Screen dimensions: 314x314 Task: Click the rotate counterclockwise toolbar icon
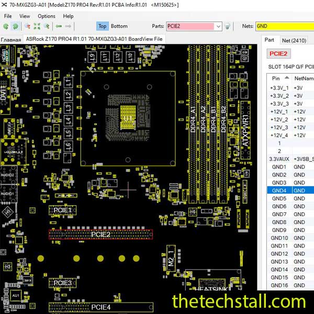pyautogui.click(x=5, y=26)
